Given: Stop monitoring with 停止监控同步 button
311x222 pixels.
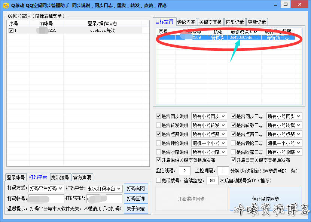Looking at the screenshot, I should click(266, 199).
